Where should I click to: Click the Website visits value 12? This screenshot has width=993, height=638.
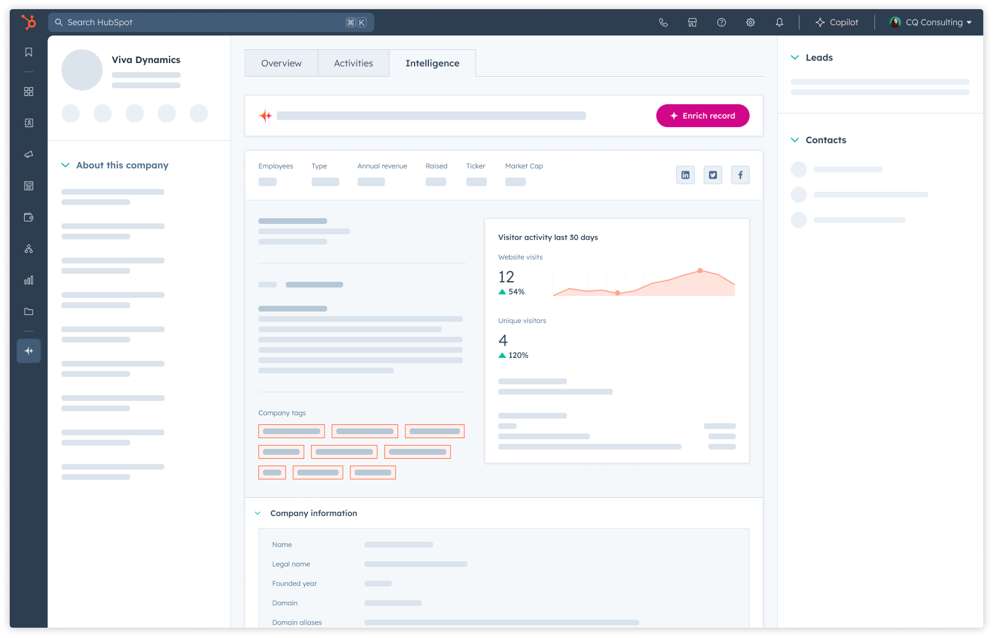click(506, 277)
